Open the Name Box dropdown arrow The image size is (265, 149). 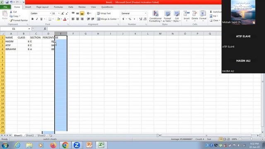(x=29, y=29)
